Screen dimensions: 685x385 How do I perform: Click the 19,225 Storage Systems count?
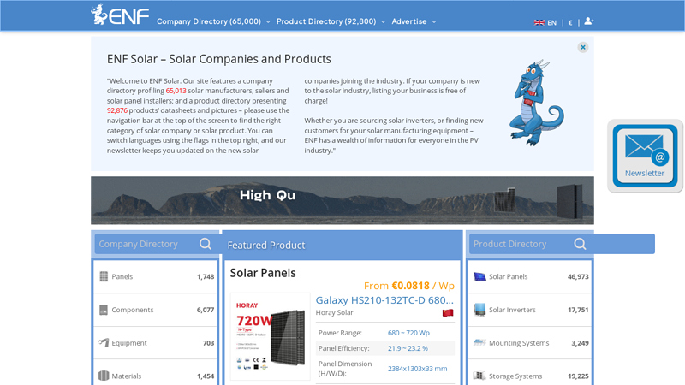(578, 376)
